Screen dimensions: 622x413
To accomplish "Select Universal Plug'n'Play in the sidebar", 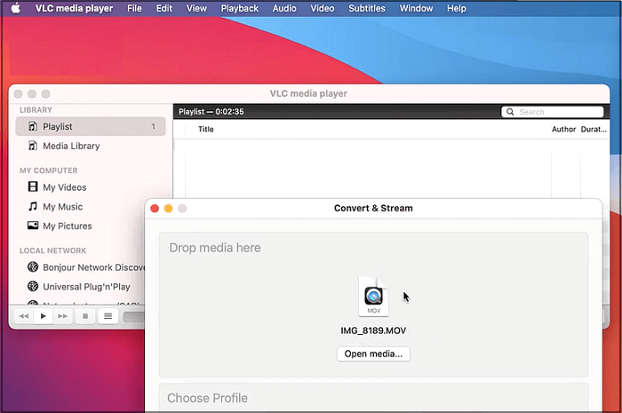I will click(85, 287).
